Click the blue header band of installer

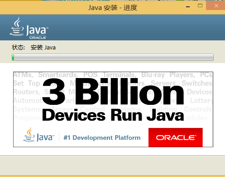click(112, 27)
